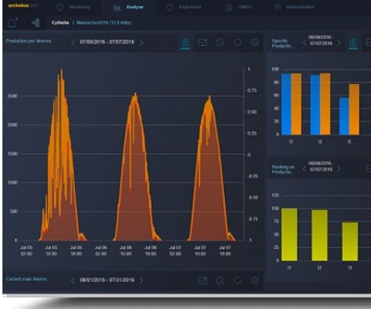Click the archelios logo
Screen dimensions: 371x309
tap(22, 6)
